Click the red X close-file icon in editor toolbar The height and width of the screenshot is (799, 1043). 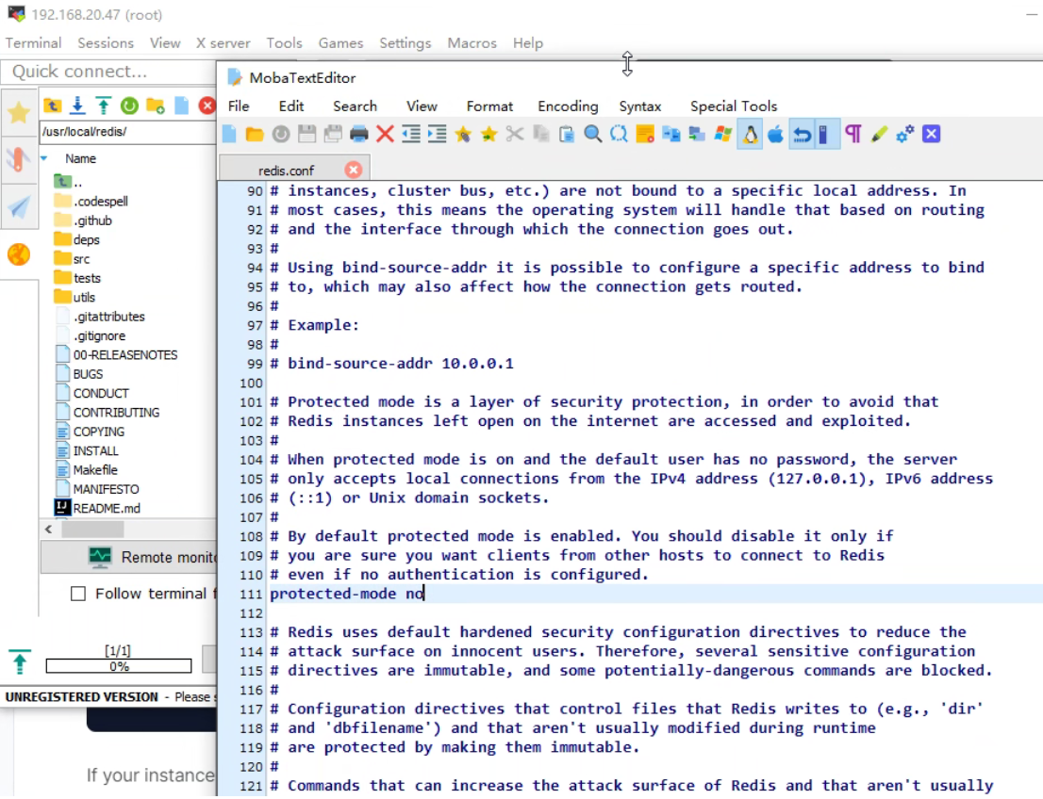click(385, 135)
